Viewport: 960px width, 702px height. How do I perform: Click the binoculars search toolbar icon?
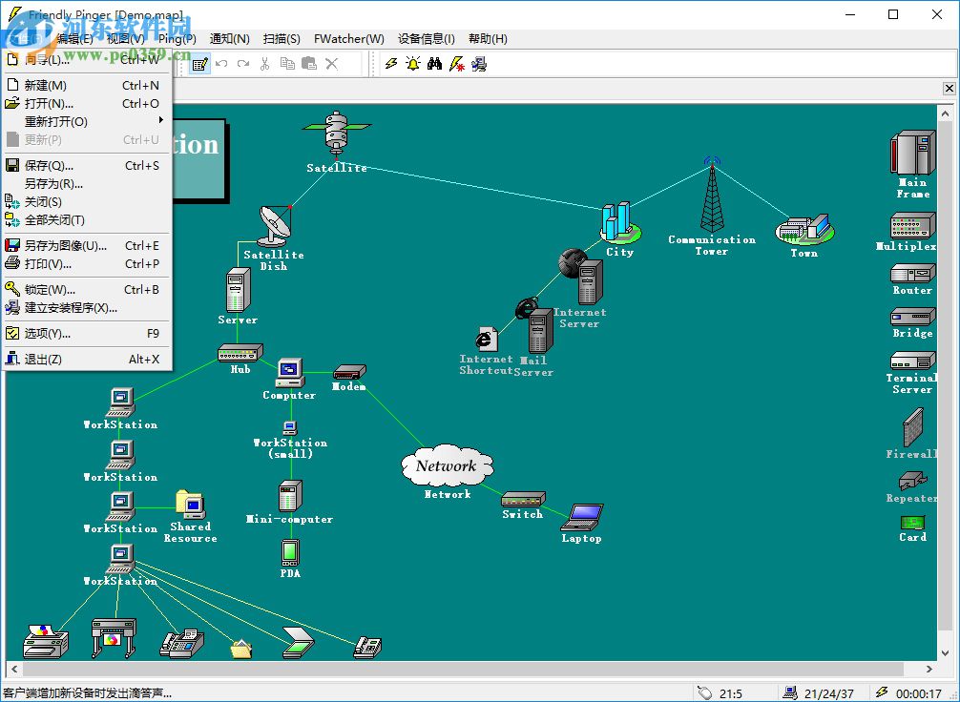[x=435, y=64]
